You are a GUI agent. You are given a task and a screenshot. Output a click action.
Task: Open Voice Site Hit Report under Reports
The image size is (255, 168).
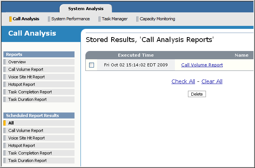click(27, 77)
